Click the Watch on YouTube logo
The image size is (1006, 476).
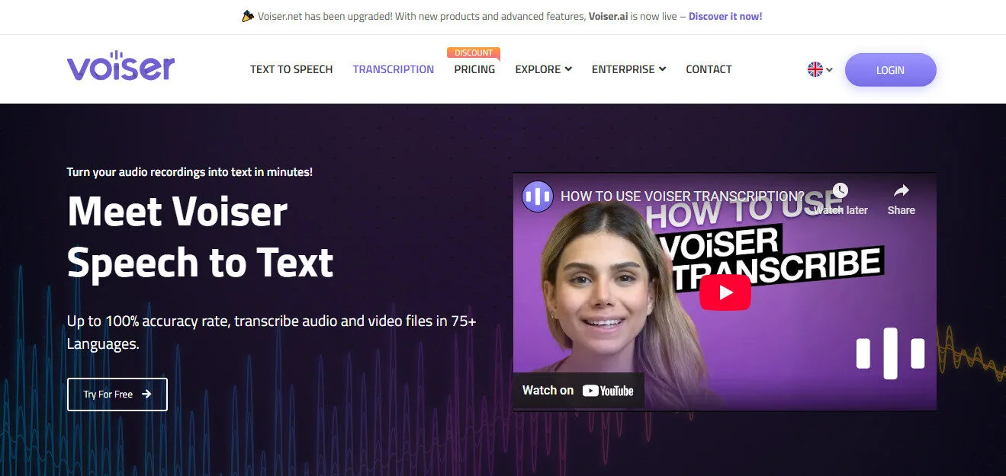coord(607,390)
